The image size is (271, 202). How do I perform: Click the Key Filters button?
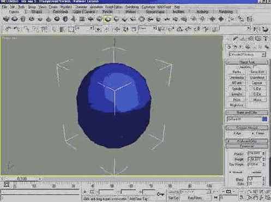[195, 198]
